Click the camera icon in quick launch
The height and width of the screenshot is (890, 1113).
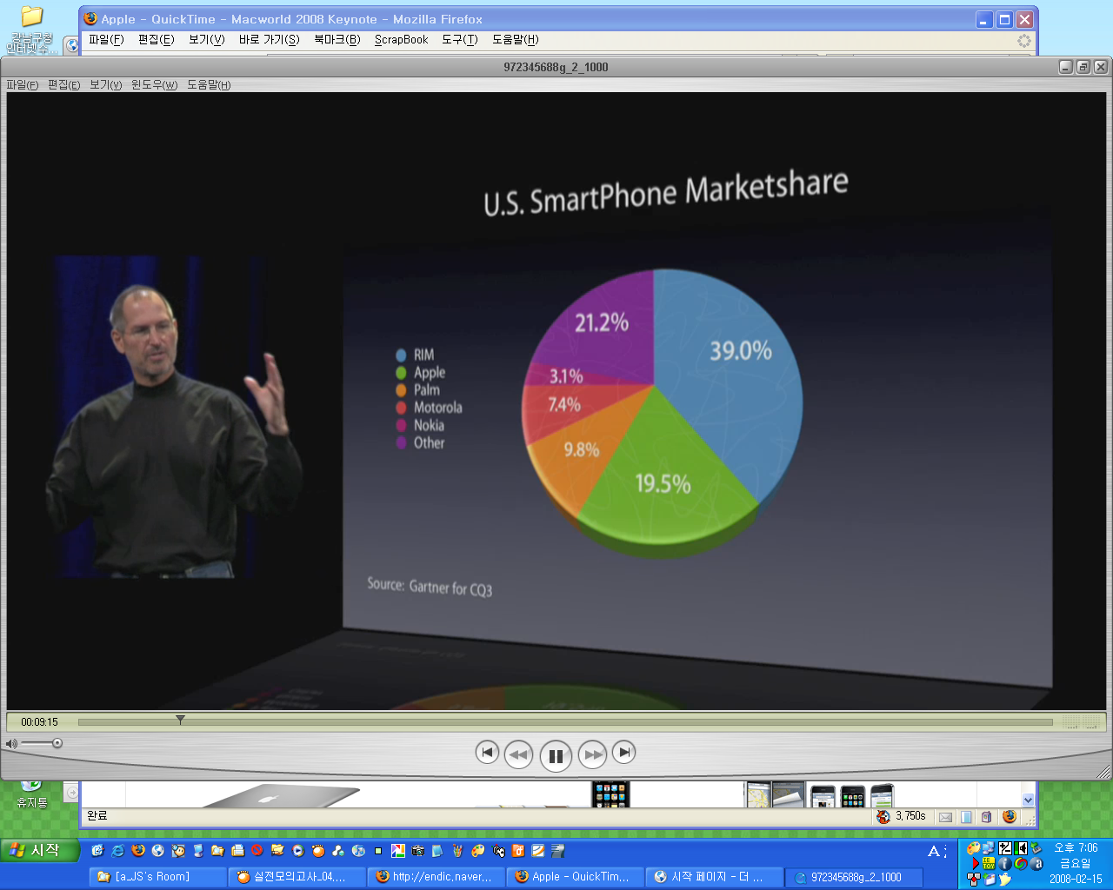(417, 851)
